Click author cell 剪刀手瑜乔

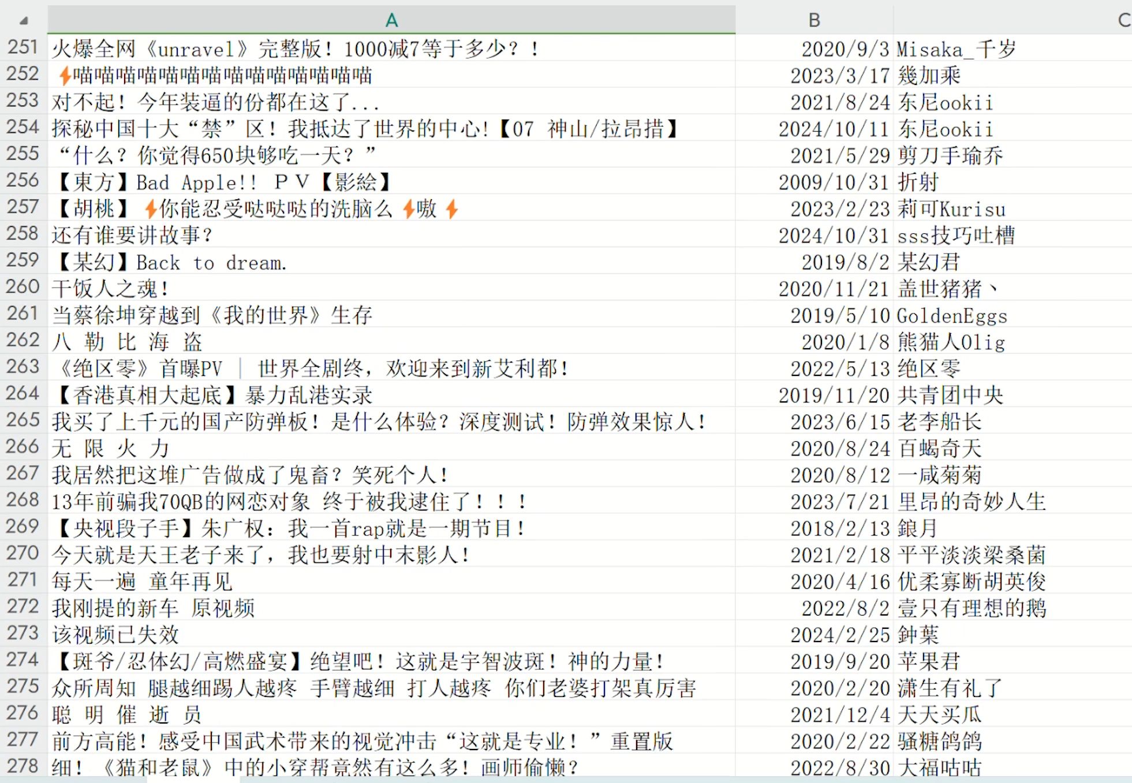pos(1013,154)
